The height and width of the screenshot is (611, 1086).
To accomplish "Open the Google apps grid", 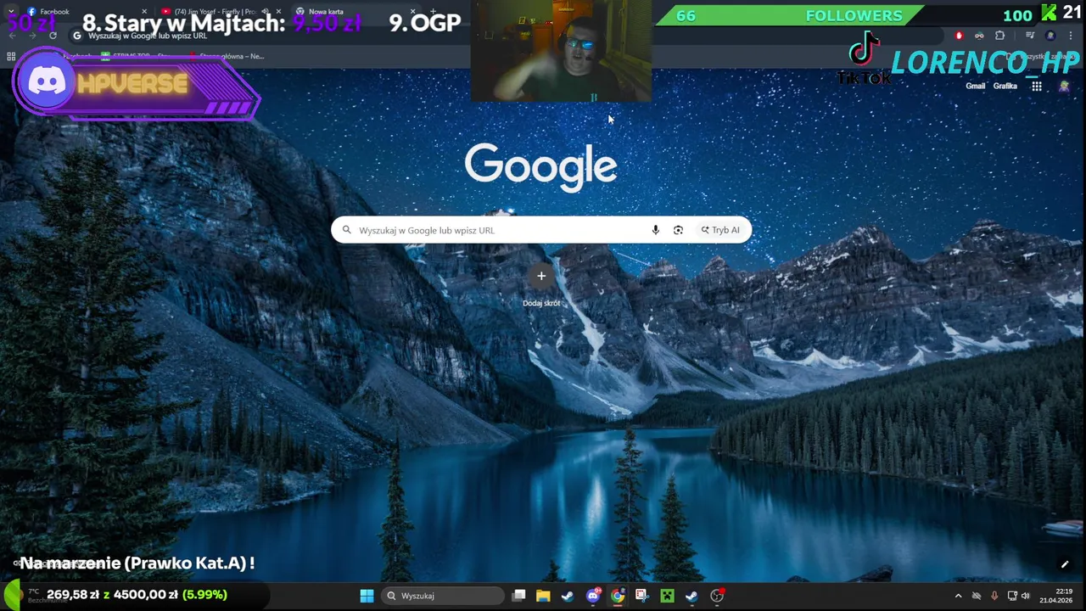I will pyautogui.click(x=1037, y=86).
